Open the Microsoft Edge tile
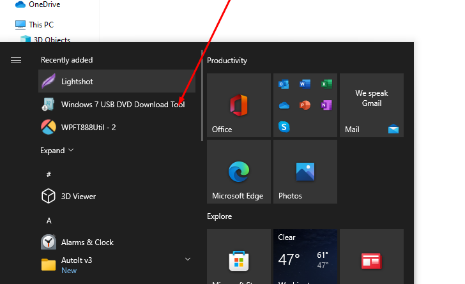The image size is (465, 284). click(x=239, y=172)
